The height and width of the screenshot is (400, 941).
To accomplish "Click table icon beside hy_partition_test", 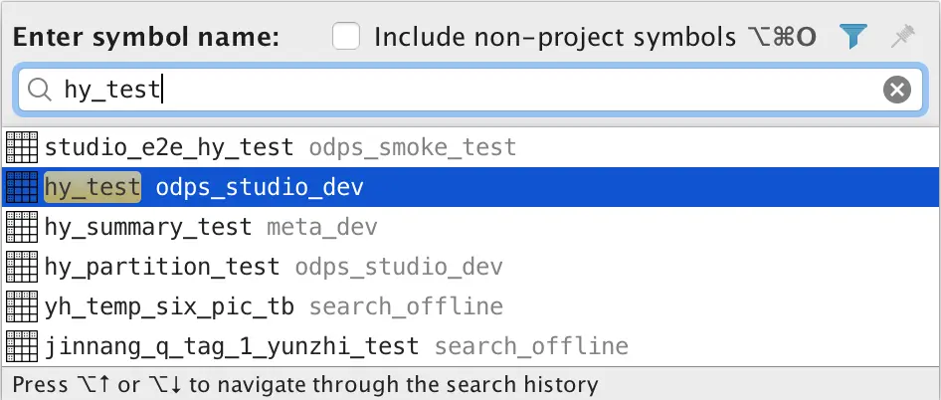I will click(x=22, y=267).
